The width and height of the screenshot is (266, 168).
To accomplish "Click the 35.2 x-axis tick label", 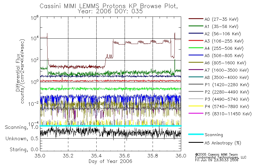I will pos(68,156).
